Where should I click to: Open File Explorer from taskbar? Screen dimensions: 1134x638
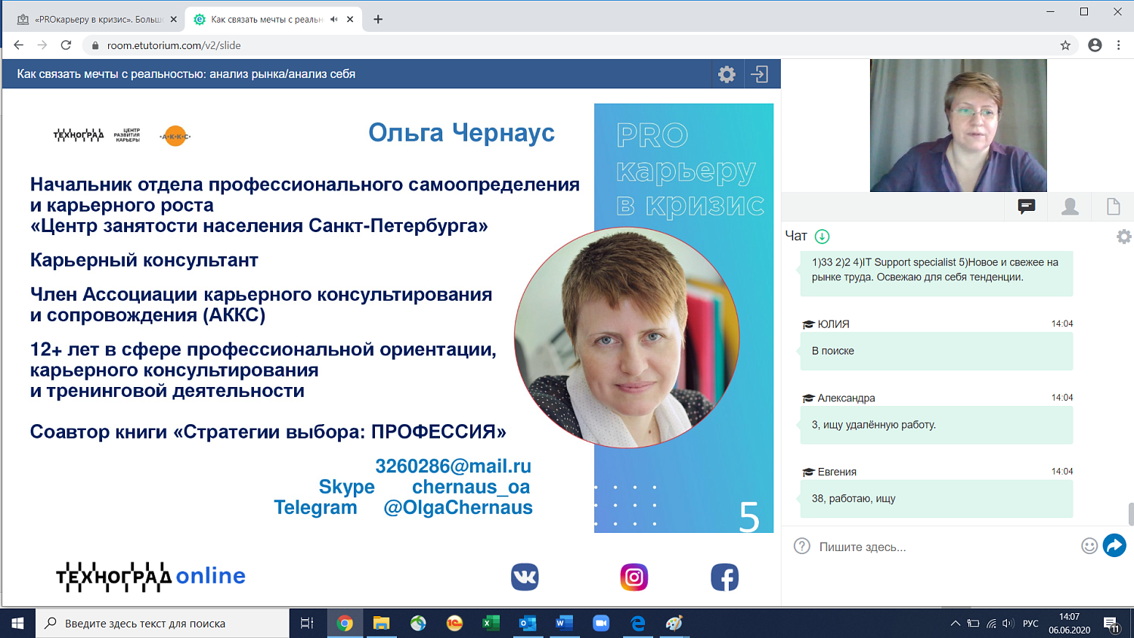pos(381,623)
